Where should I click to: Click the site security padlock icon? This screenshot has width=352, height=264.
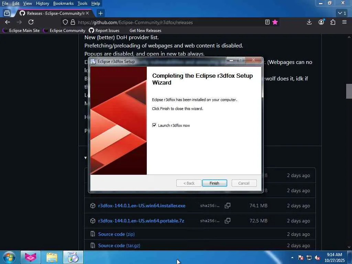point(73,22)
